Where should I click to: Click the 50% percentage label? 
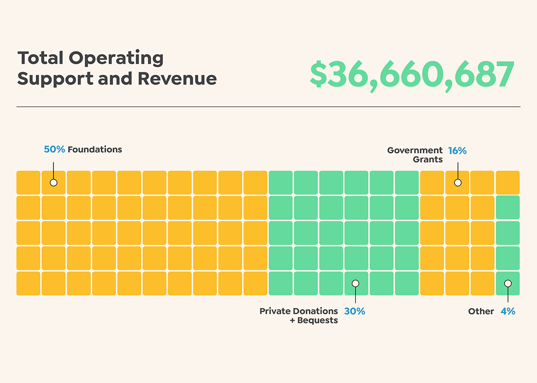pyautogui.click(x=54, y=149)
